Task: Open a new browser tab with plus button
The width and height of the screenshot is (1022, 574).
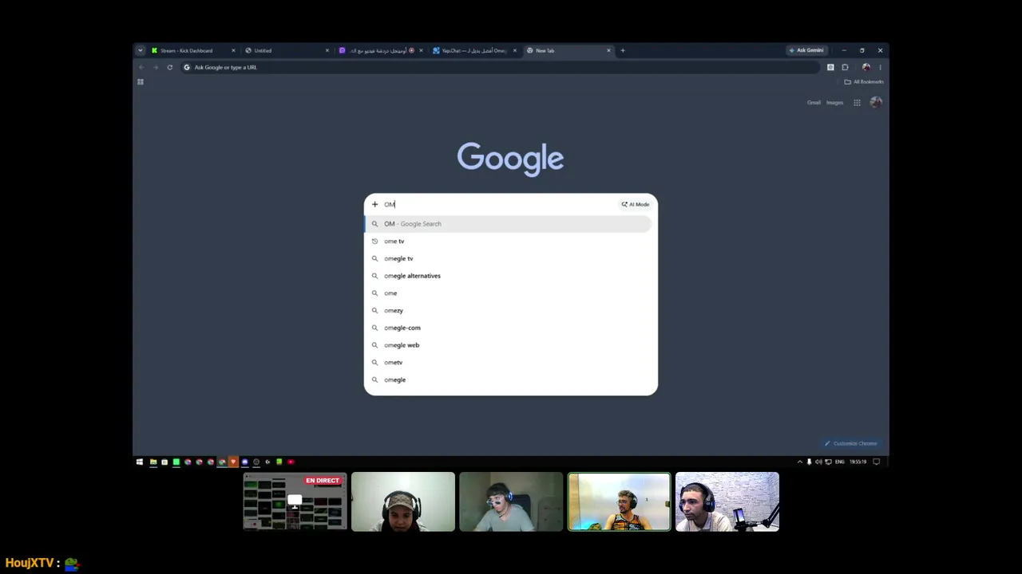Action: pyautogui.click(x=623, y=50)
